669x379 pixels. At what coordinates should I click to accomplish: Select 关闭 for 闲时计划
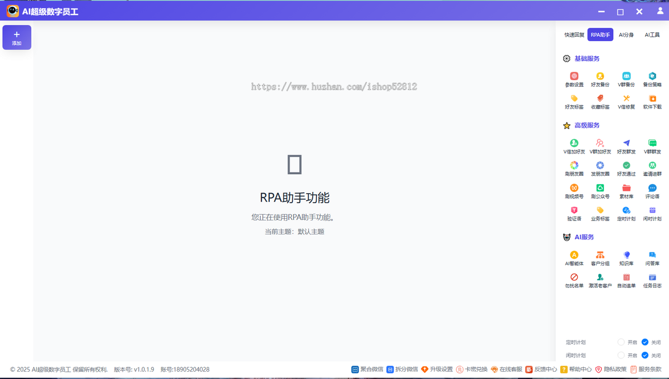point(651,355)
